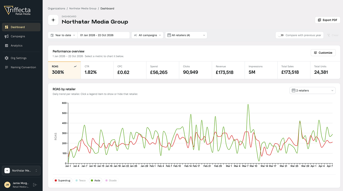The height and width of the screenshot is (191, 343).
Task: Toggle Compare with previous year switch
Action: point(281,35)
